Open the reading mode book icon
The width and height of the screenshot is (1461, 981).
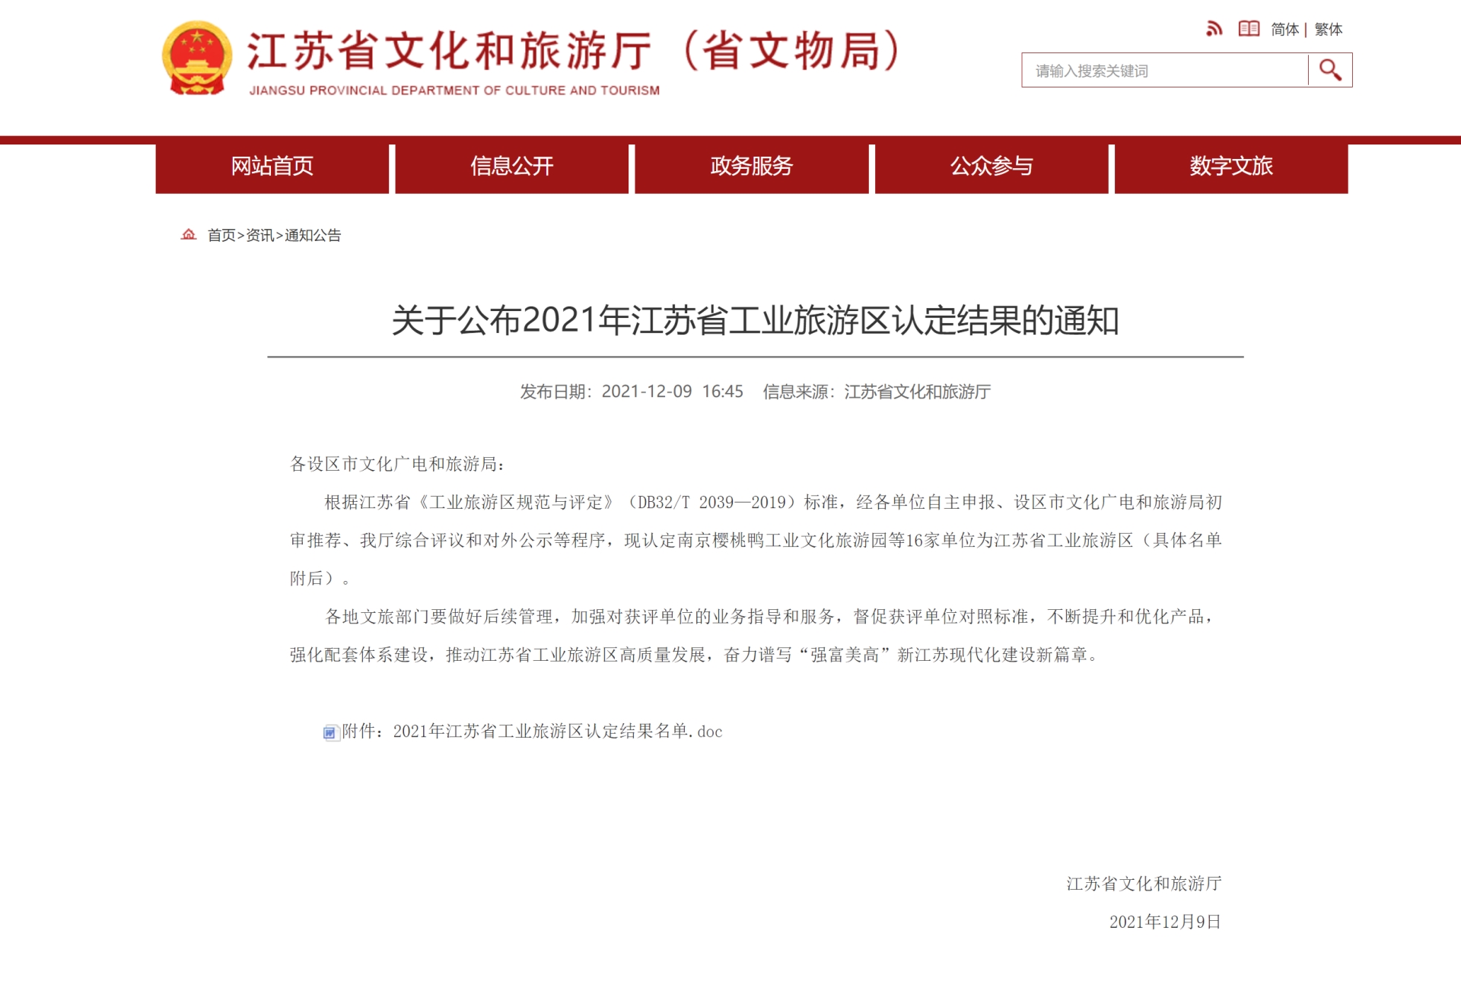(x=1250, y=29)
